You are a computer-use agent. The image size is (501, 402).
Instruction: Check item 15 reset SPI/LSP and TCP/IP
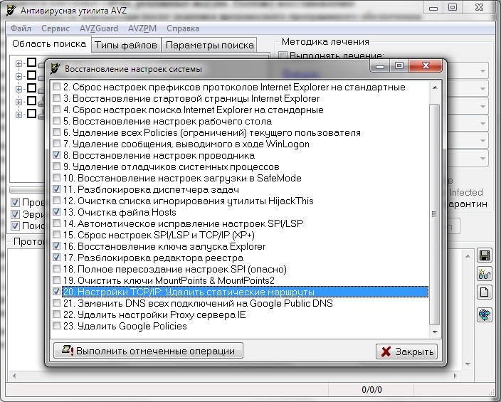[56, 235]
